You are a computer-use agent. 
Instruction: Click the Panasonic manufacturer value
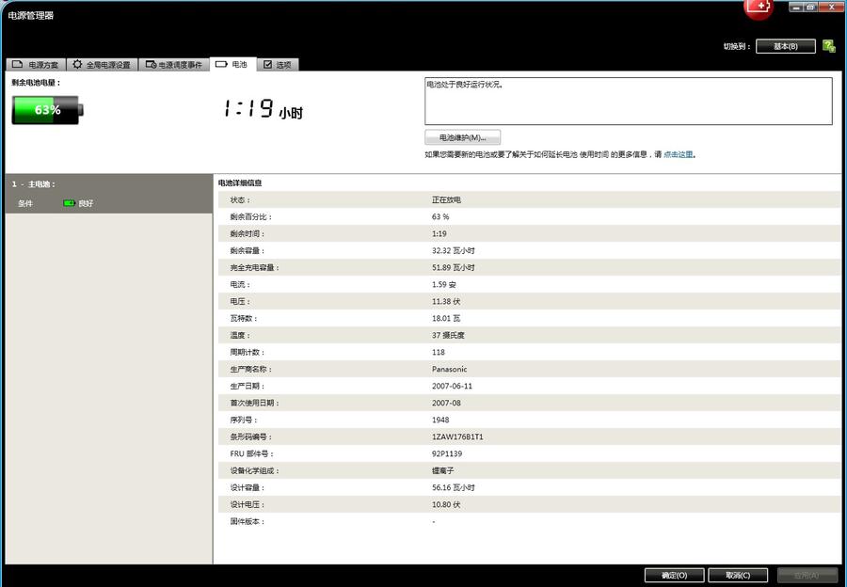[x=450, y=369]
